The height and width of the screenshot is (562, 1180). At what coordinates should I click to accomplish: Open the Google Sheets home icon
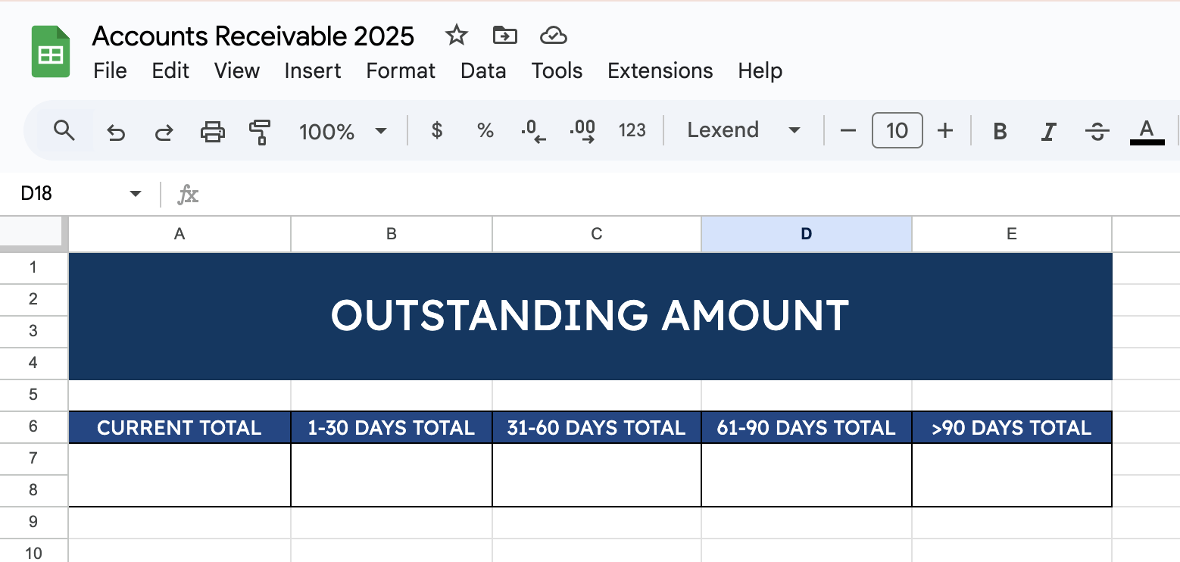coord(51,52)
